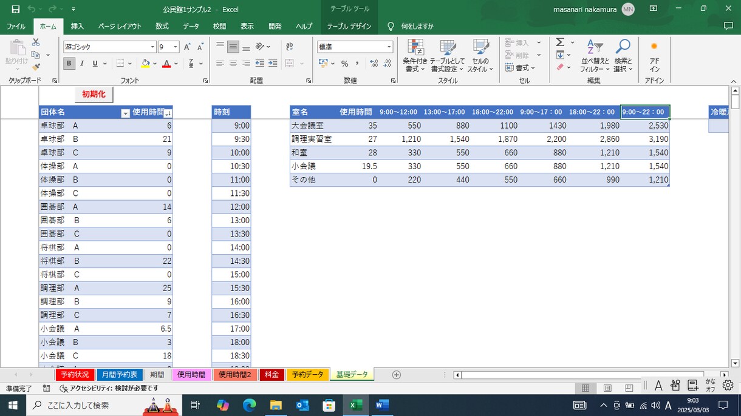
Task: Set top vertical alignment
Action: [220, 47]
